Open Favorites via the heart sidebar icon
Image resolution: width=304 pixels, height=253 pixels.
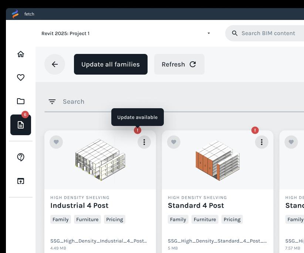[x=21, y=78]
